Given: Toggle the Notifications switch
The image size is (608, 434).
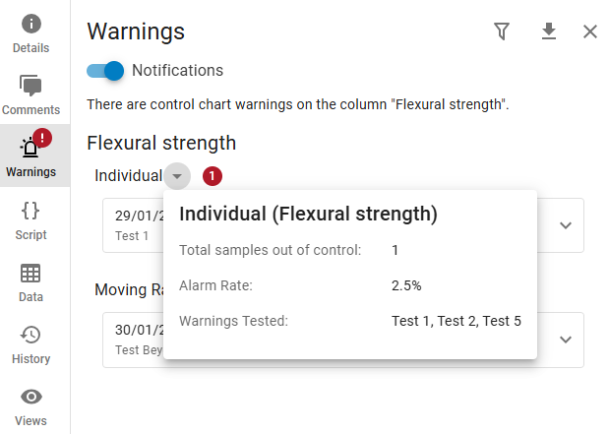Looking at the screenshot, I should (x=105, y=71).
